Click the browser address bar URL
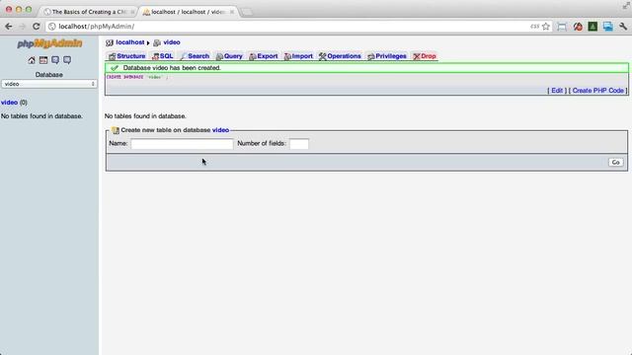Image resolution: width=632 pixels, height=355 pixels. point(97,27)
